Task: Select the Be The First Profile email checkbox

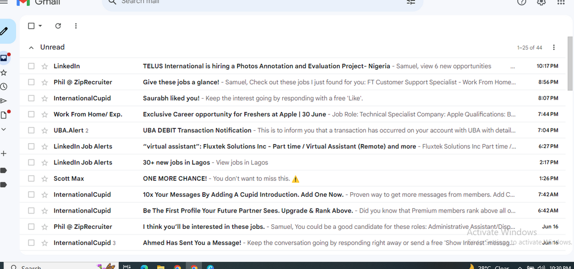Action: [x=31, y=211]
